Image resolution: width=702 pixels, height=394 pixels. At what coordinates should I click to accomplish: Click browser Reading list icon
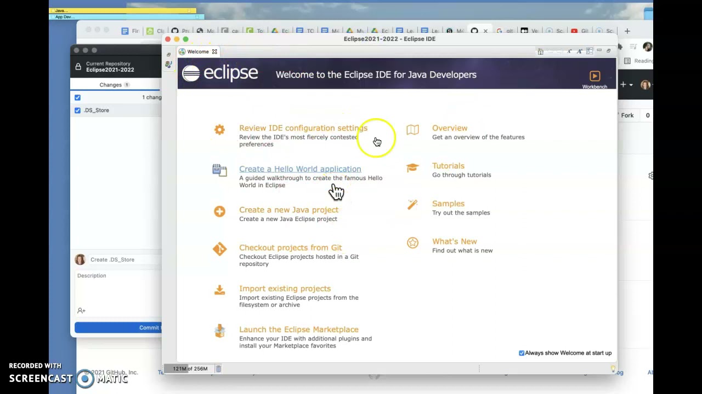coord(627,61)
